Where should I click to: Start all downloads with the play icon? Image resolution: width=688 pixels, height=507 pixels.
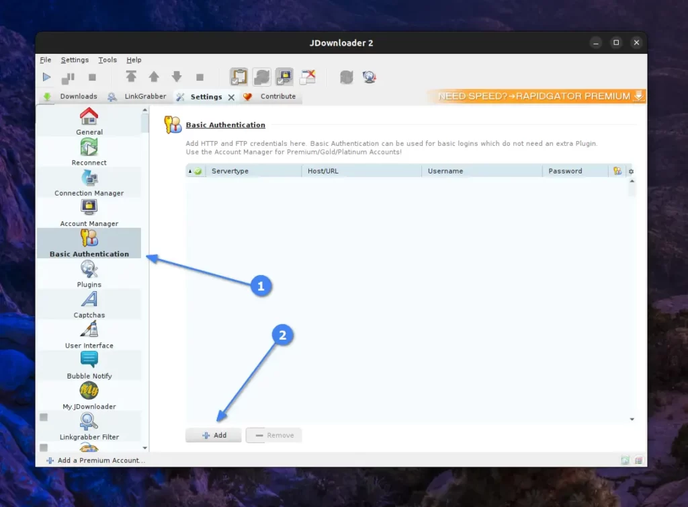(46, 77)
